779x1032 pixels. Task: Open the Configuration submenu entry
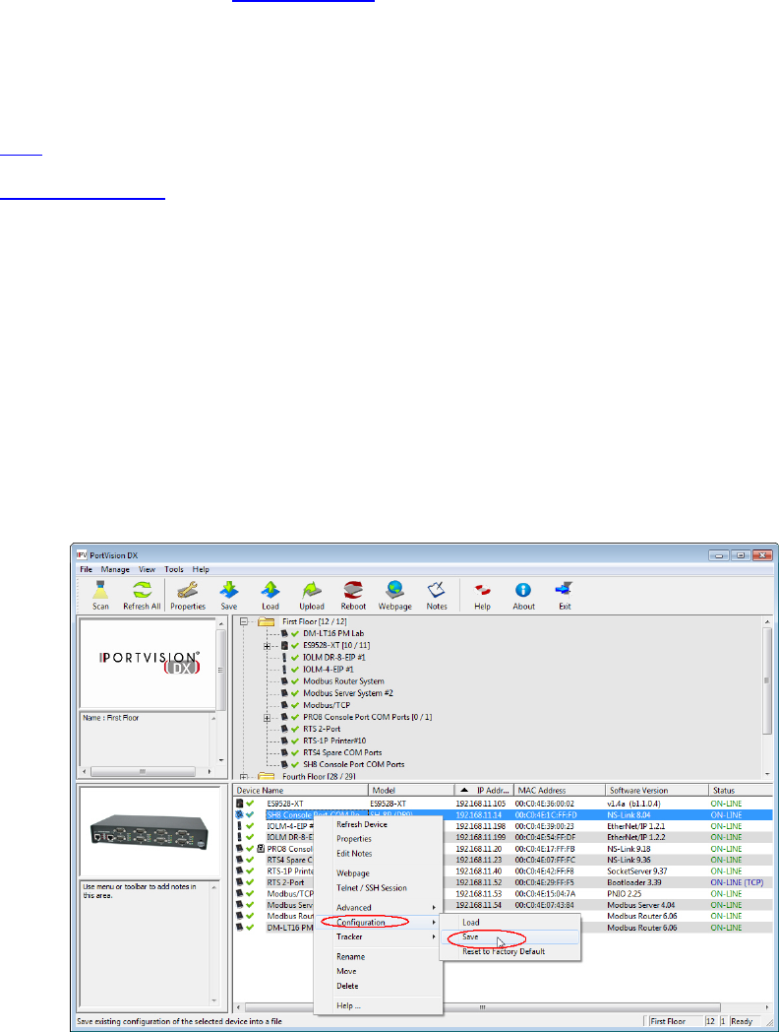click(379, 922)
